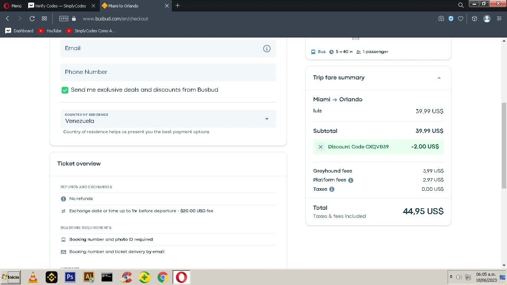Open Illustrator from the taskbar
The image size is (507, 285).
click(89, 277)
